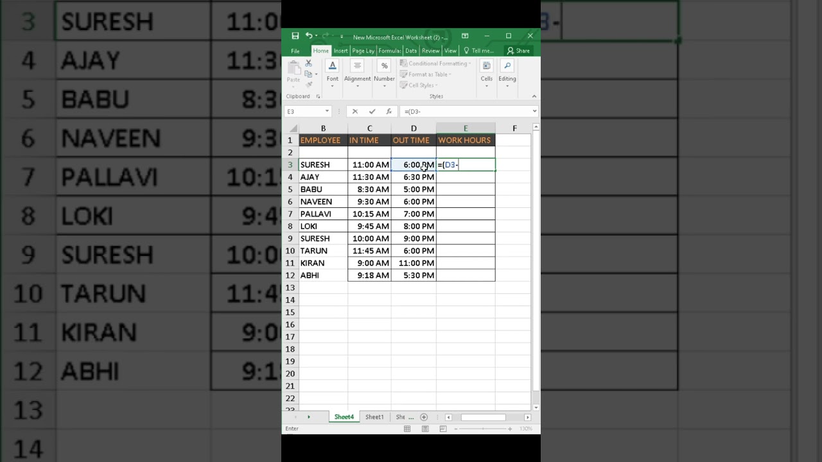Screen dimensions: 822x462
Task: Click the Share button
Action: tap(519, 51)
